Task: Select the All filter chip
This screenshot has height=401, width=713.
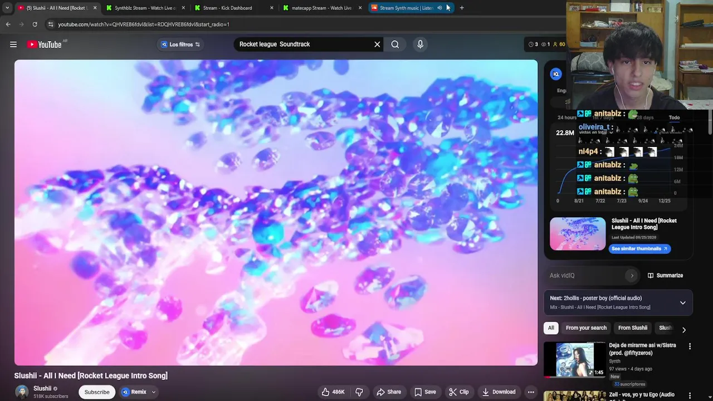Action: click(551, 328)
